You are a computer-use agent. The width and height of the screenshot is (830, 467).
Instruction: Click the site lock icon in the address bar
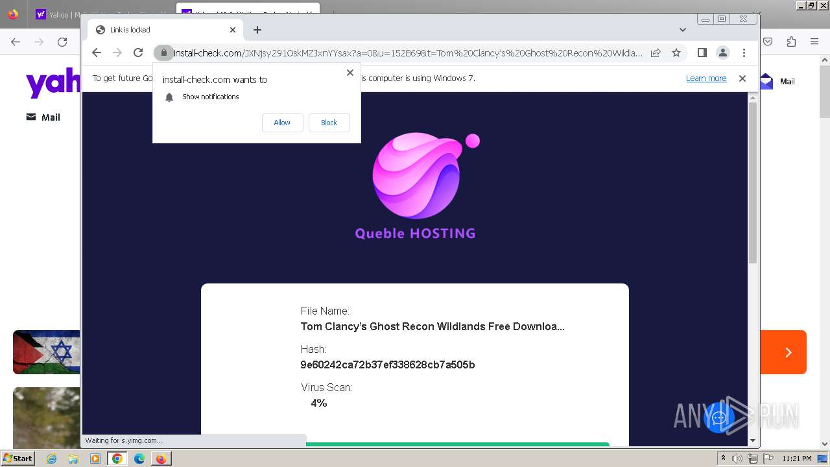click(x=164, y=53)
